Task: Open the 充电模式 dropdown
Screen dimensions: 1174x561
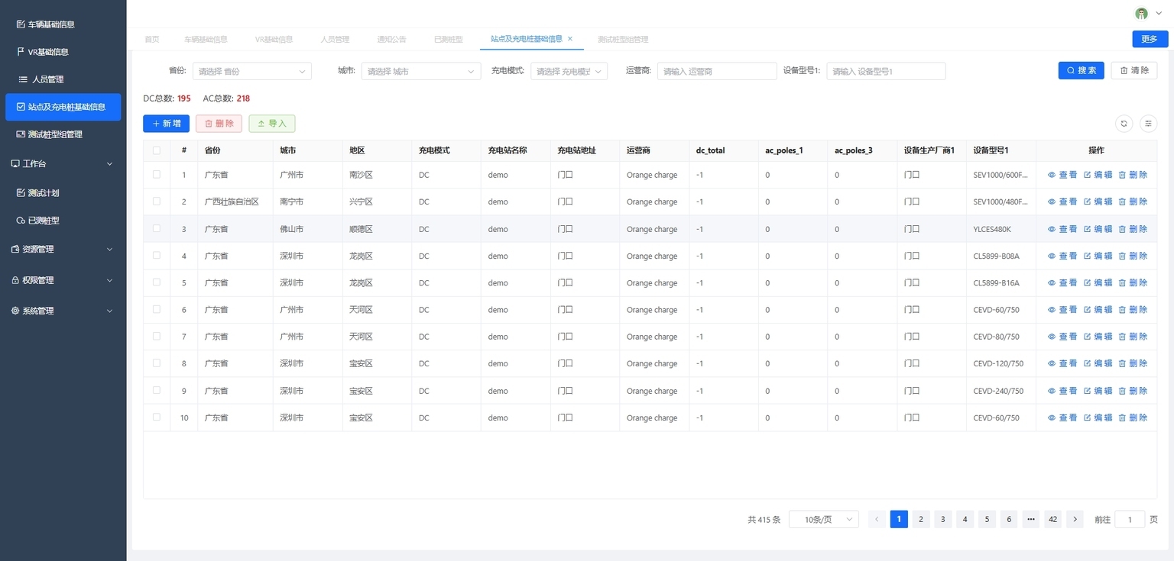Action: click(x=569, y=71)
